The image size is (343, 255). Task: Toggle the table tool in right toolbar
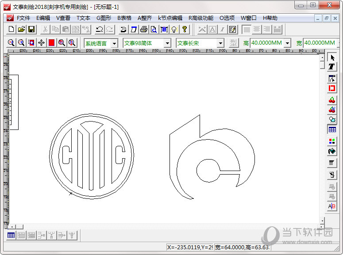click(x=332, y=129)
